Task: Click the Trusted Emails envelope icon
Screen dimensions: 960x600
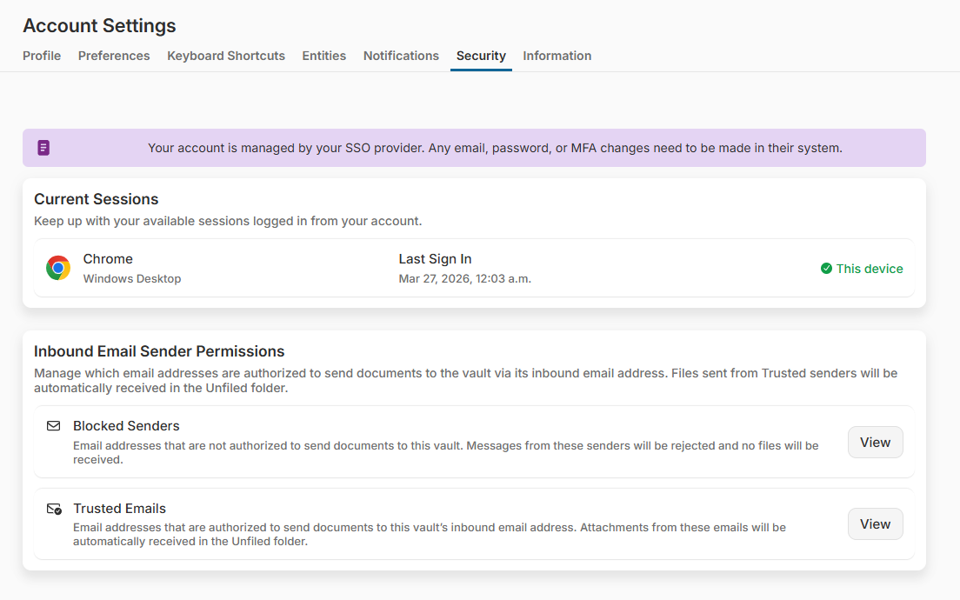Action: pos(54,509)
